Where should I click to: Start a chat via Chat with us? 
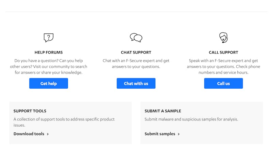coord(136,83)
